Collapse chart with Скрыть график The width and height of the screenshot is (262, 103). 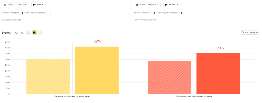(249, 33)
